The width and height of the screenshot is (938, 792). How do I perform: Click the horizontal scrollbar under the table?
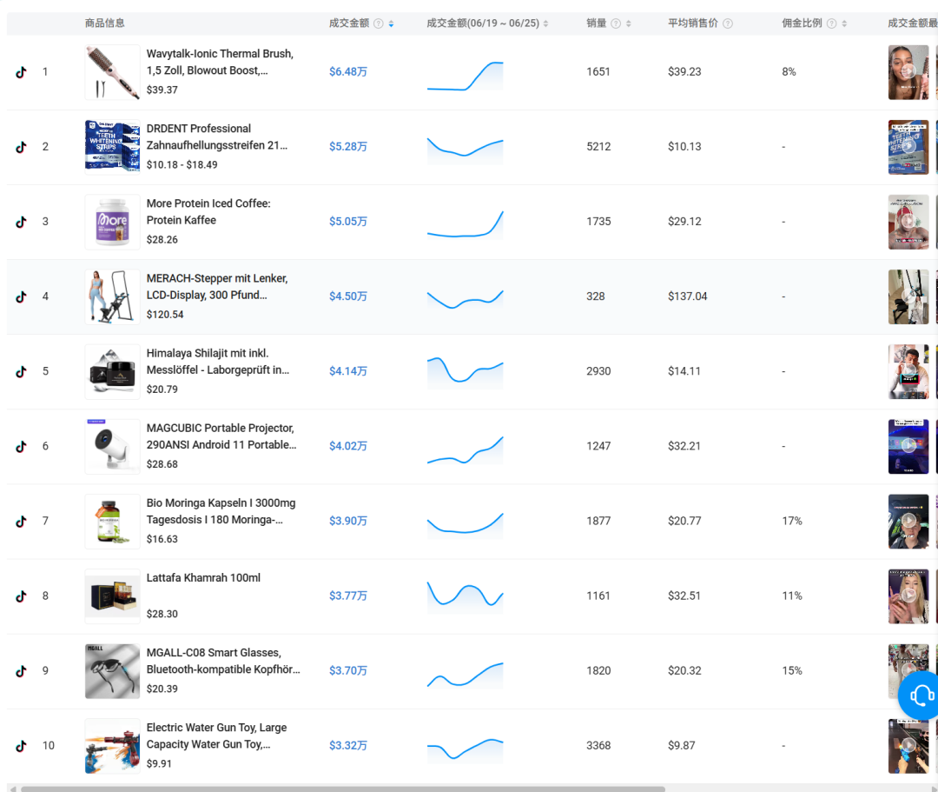343,789
